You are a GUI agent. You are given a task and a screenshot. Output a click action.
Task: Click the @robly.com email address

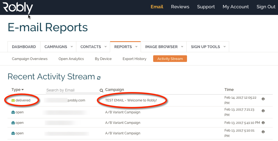point(76,100)
